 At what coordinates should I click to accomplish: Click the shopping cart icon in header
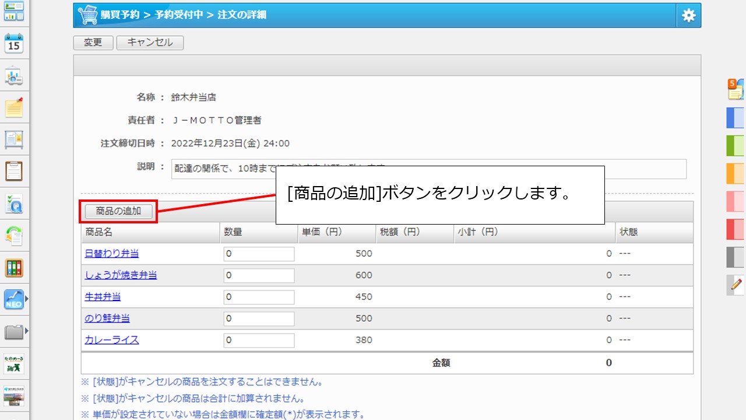coord(87,16)
